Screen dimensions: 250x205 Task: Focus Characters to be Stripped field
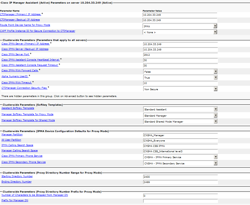tap(181, 196)
